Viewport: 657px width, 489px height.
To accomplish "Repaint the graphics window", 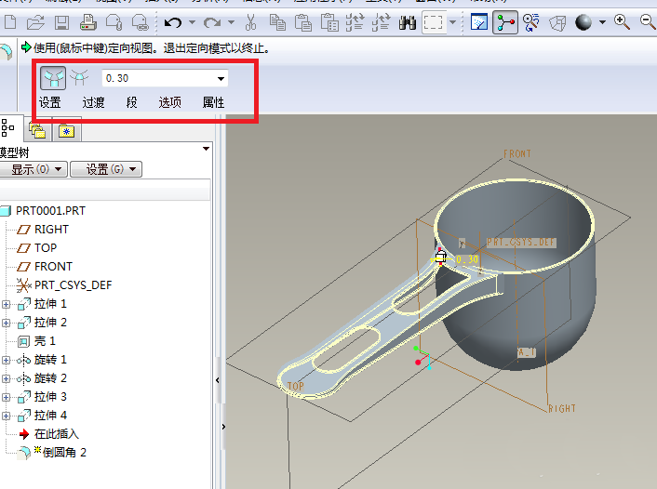I will [479, 22].
